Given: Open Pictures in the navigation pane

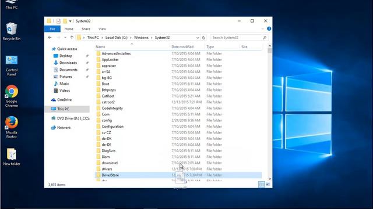Looking at the screenshot, I should click(63, 77).
